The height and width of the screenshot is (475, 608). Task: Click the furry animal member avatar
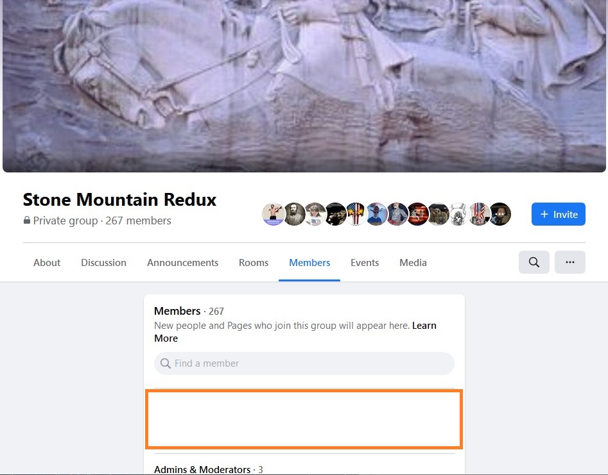pos(438,214)
